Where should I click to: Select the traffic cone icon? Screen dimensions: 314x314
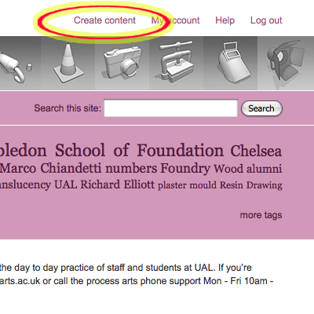click(68, 63)
